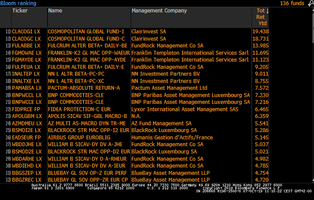Click the scrollbar down arrow
This screenshot has height=200, width=314.
(313, 181)
